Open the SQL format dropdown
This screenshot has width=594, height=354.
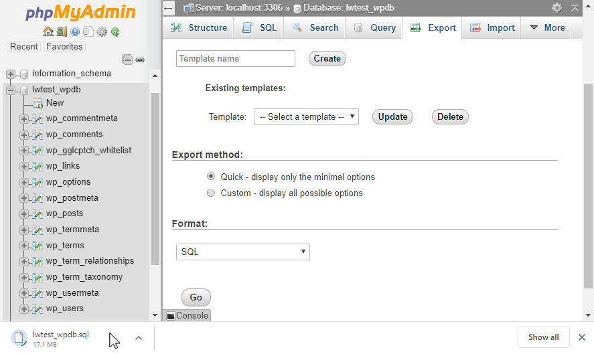pyautogui.click(x=242, y=252)
